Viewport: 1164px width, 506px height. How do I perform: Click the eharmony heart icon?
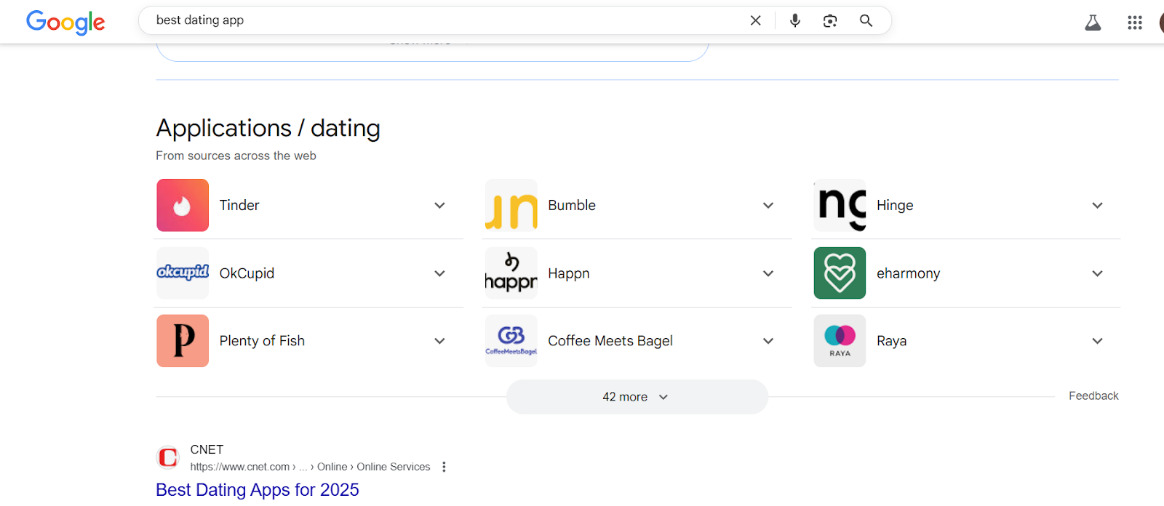pyautogui.click(x=840, y=273)
